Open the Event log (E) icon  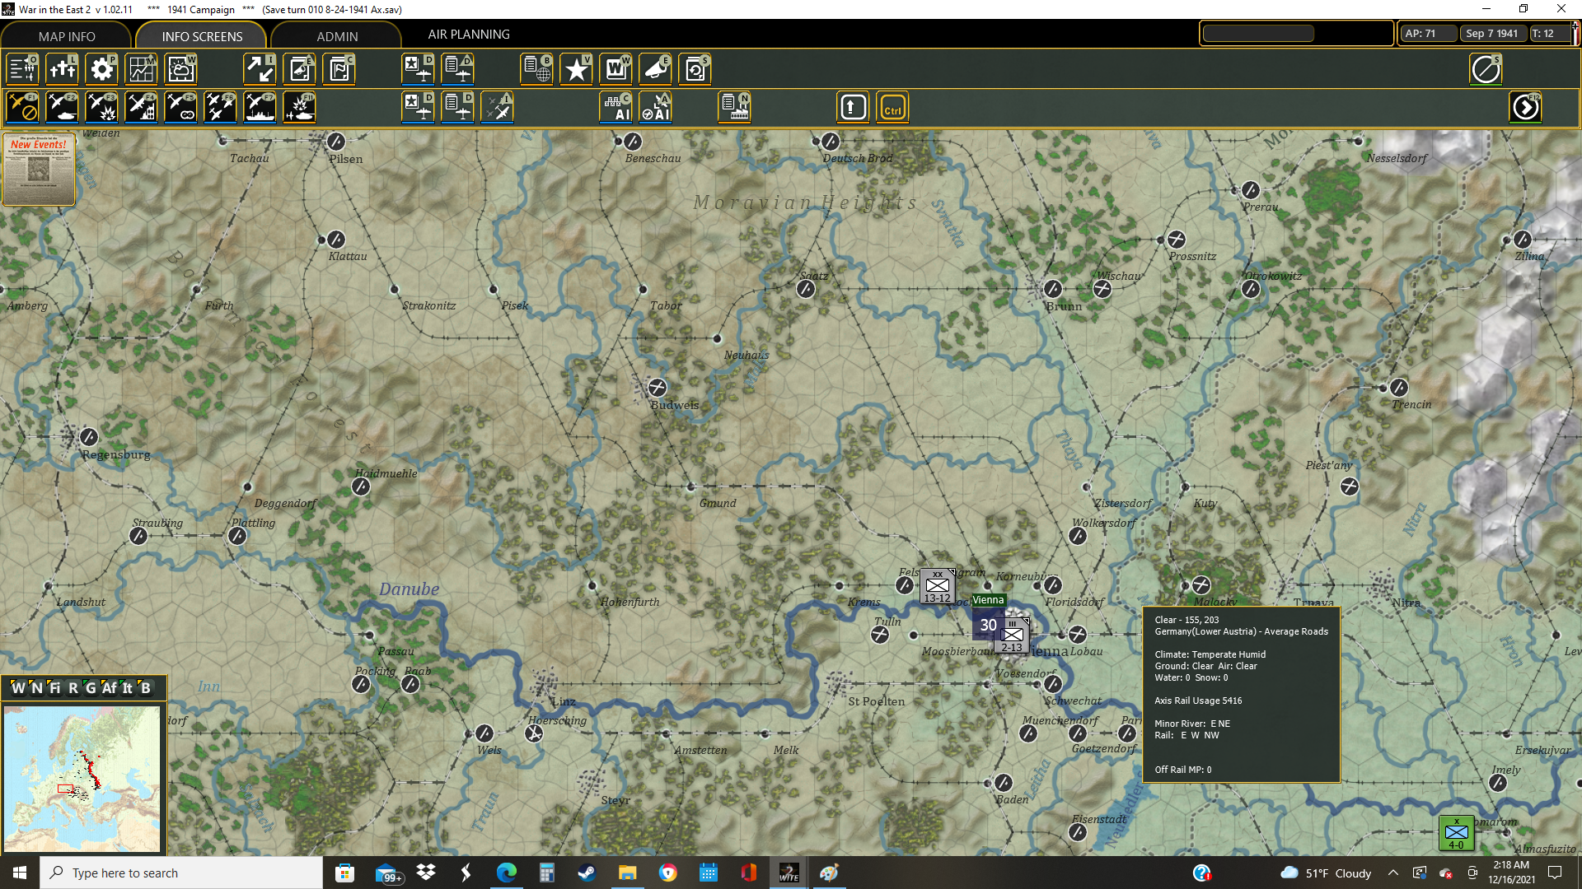tap(300, 69)
